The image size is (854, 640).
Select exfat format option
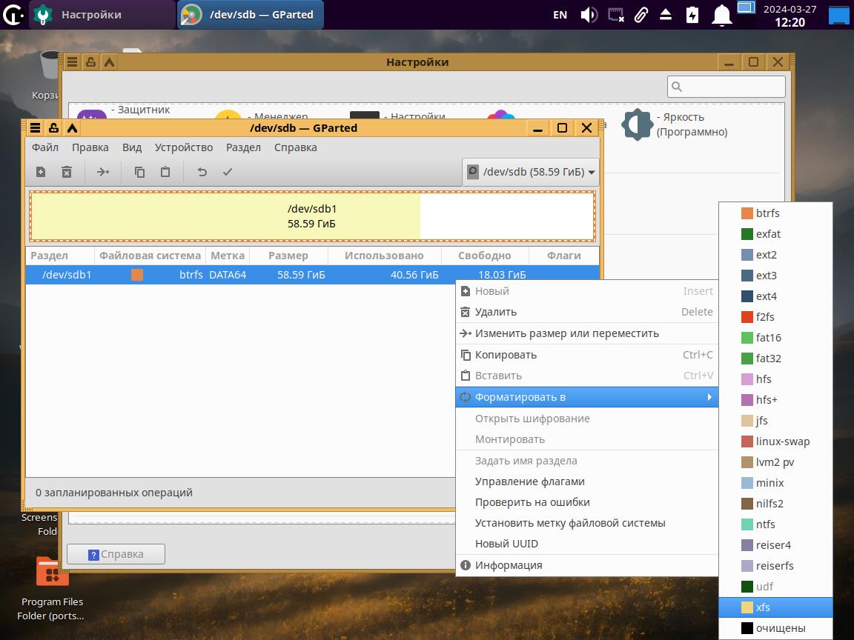(x=775, y=234)
